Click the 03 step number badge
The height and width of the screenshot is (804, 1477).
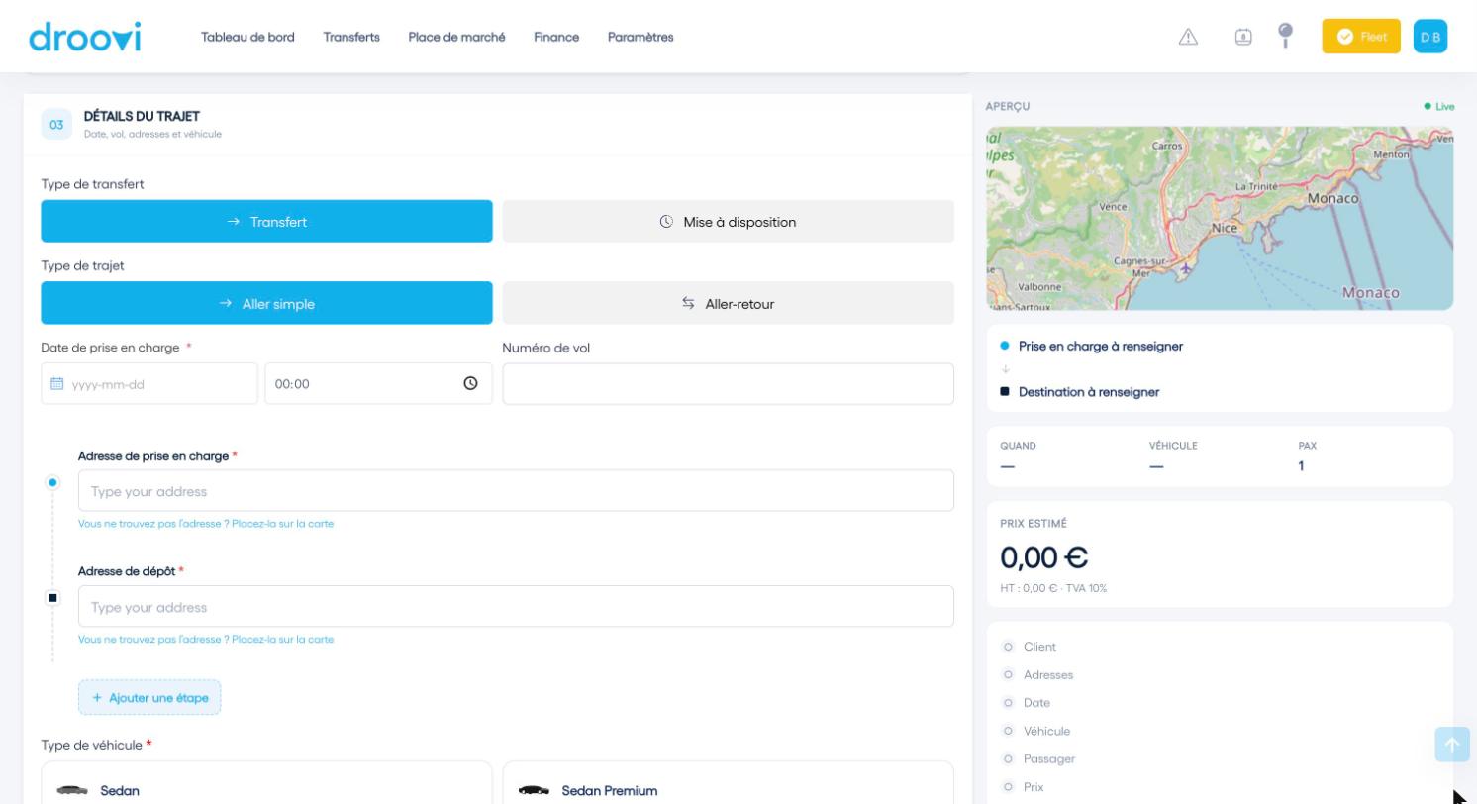pyautogui.click(x=56, y=125)
